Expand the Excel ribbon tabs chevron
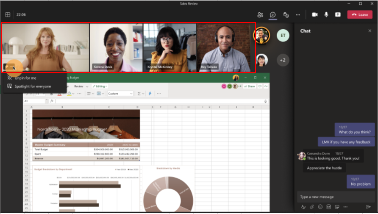This screenshot has height=214, width=378. 87,86
